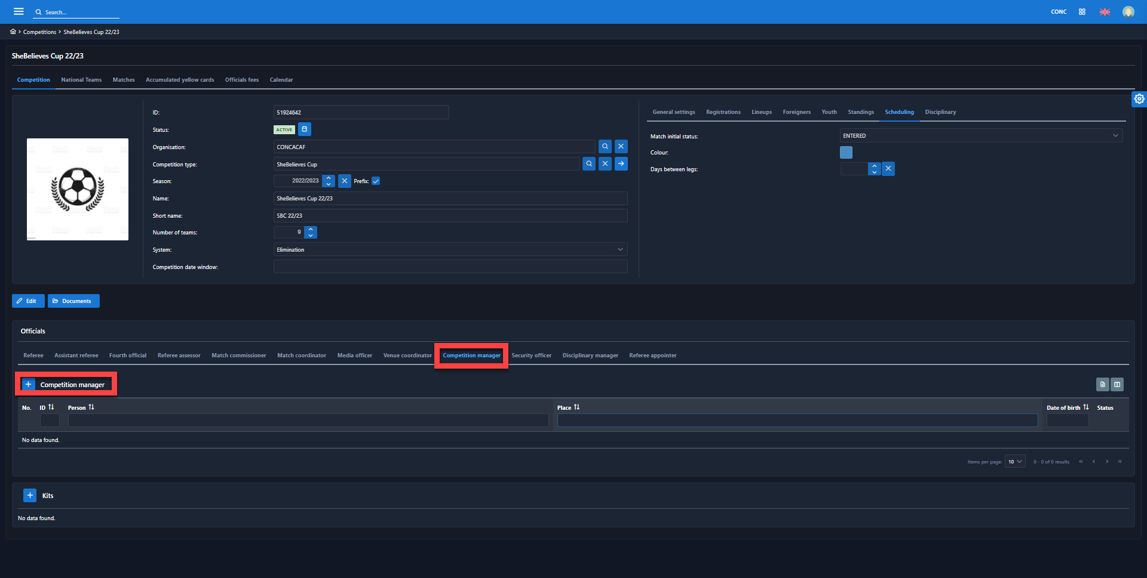Click status history icon beside ACTIVE badge
Image resolution: width=1147 pixels, height=578 pixels.
[305, 129]
